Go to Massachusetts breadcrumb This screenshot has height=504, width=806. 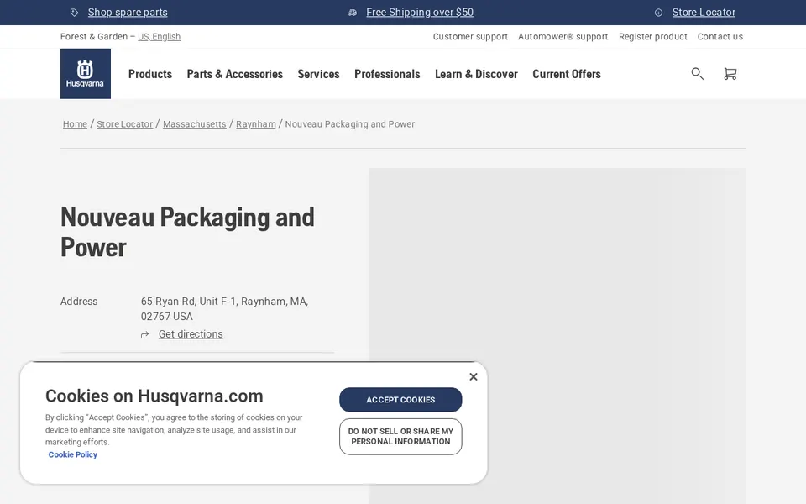point(194,124)
